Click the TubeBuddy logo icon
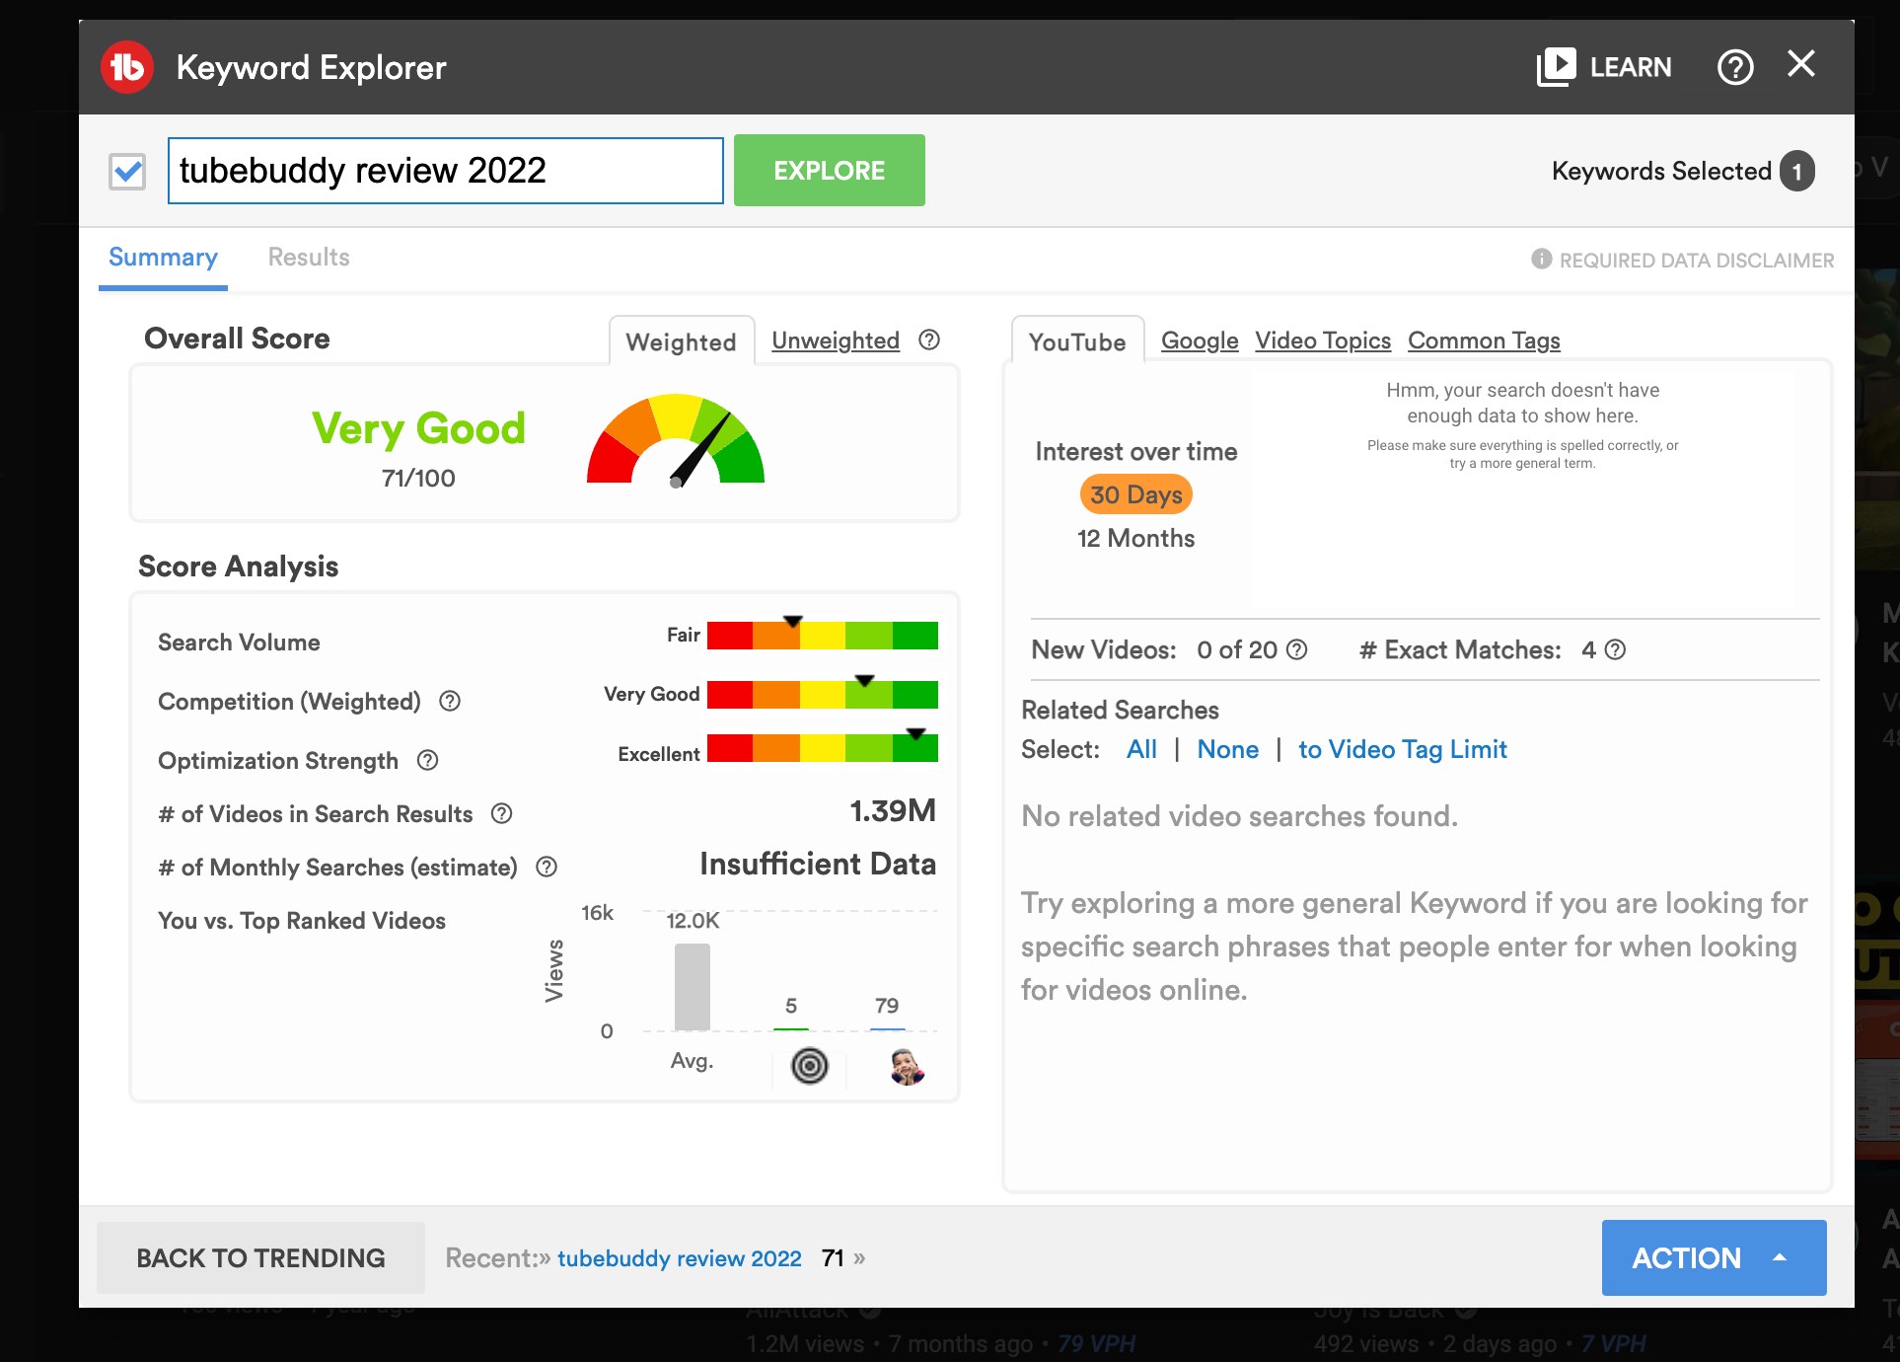 click(127, 67)
